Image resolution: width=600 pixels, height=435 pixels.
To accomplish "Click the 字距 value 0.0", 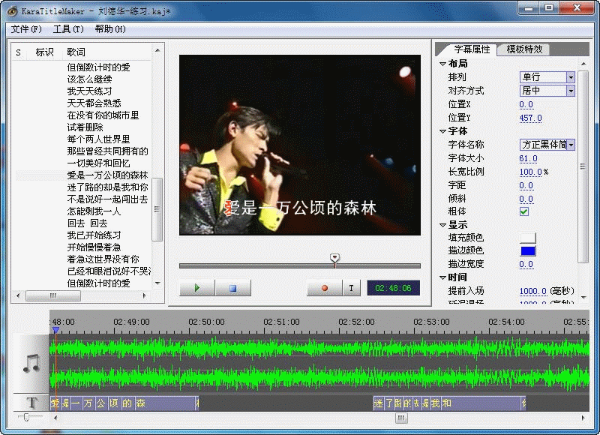I will click(x=526, y=185).
